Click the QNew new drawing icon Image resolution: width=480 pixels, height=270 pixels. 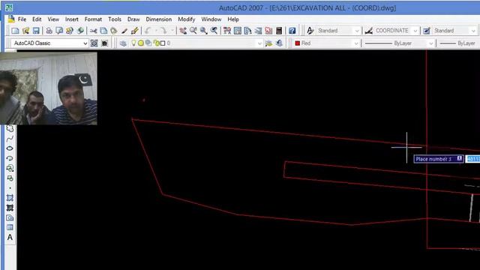point(15,31)
